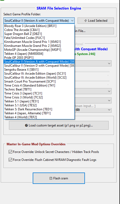Click the upper slider track behind the list
The height and width of the screenshot is (204, 120).
click(92, 71)
